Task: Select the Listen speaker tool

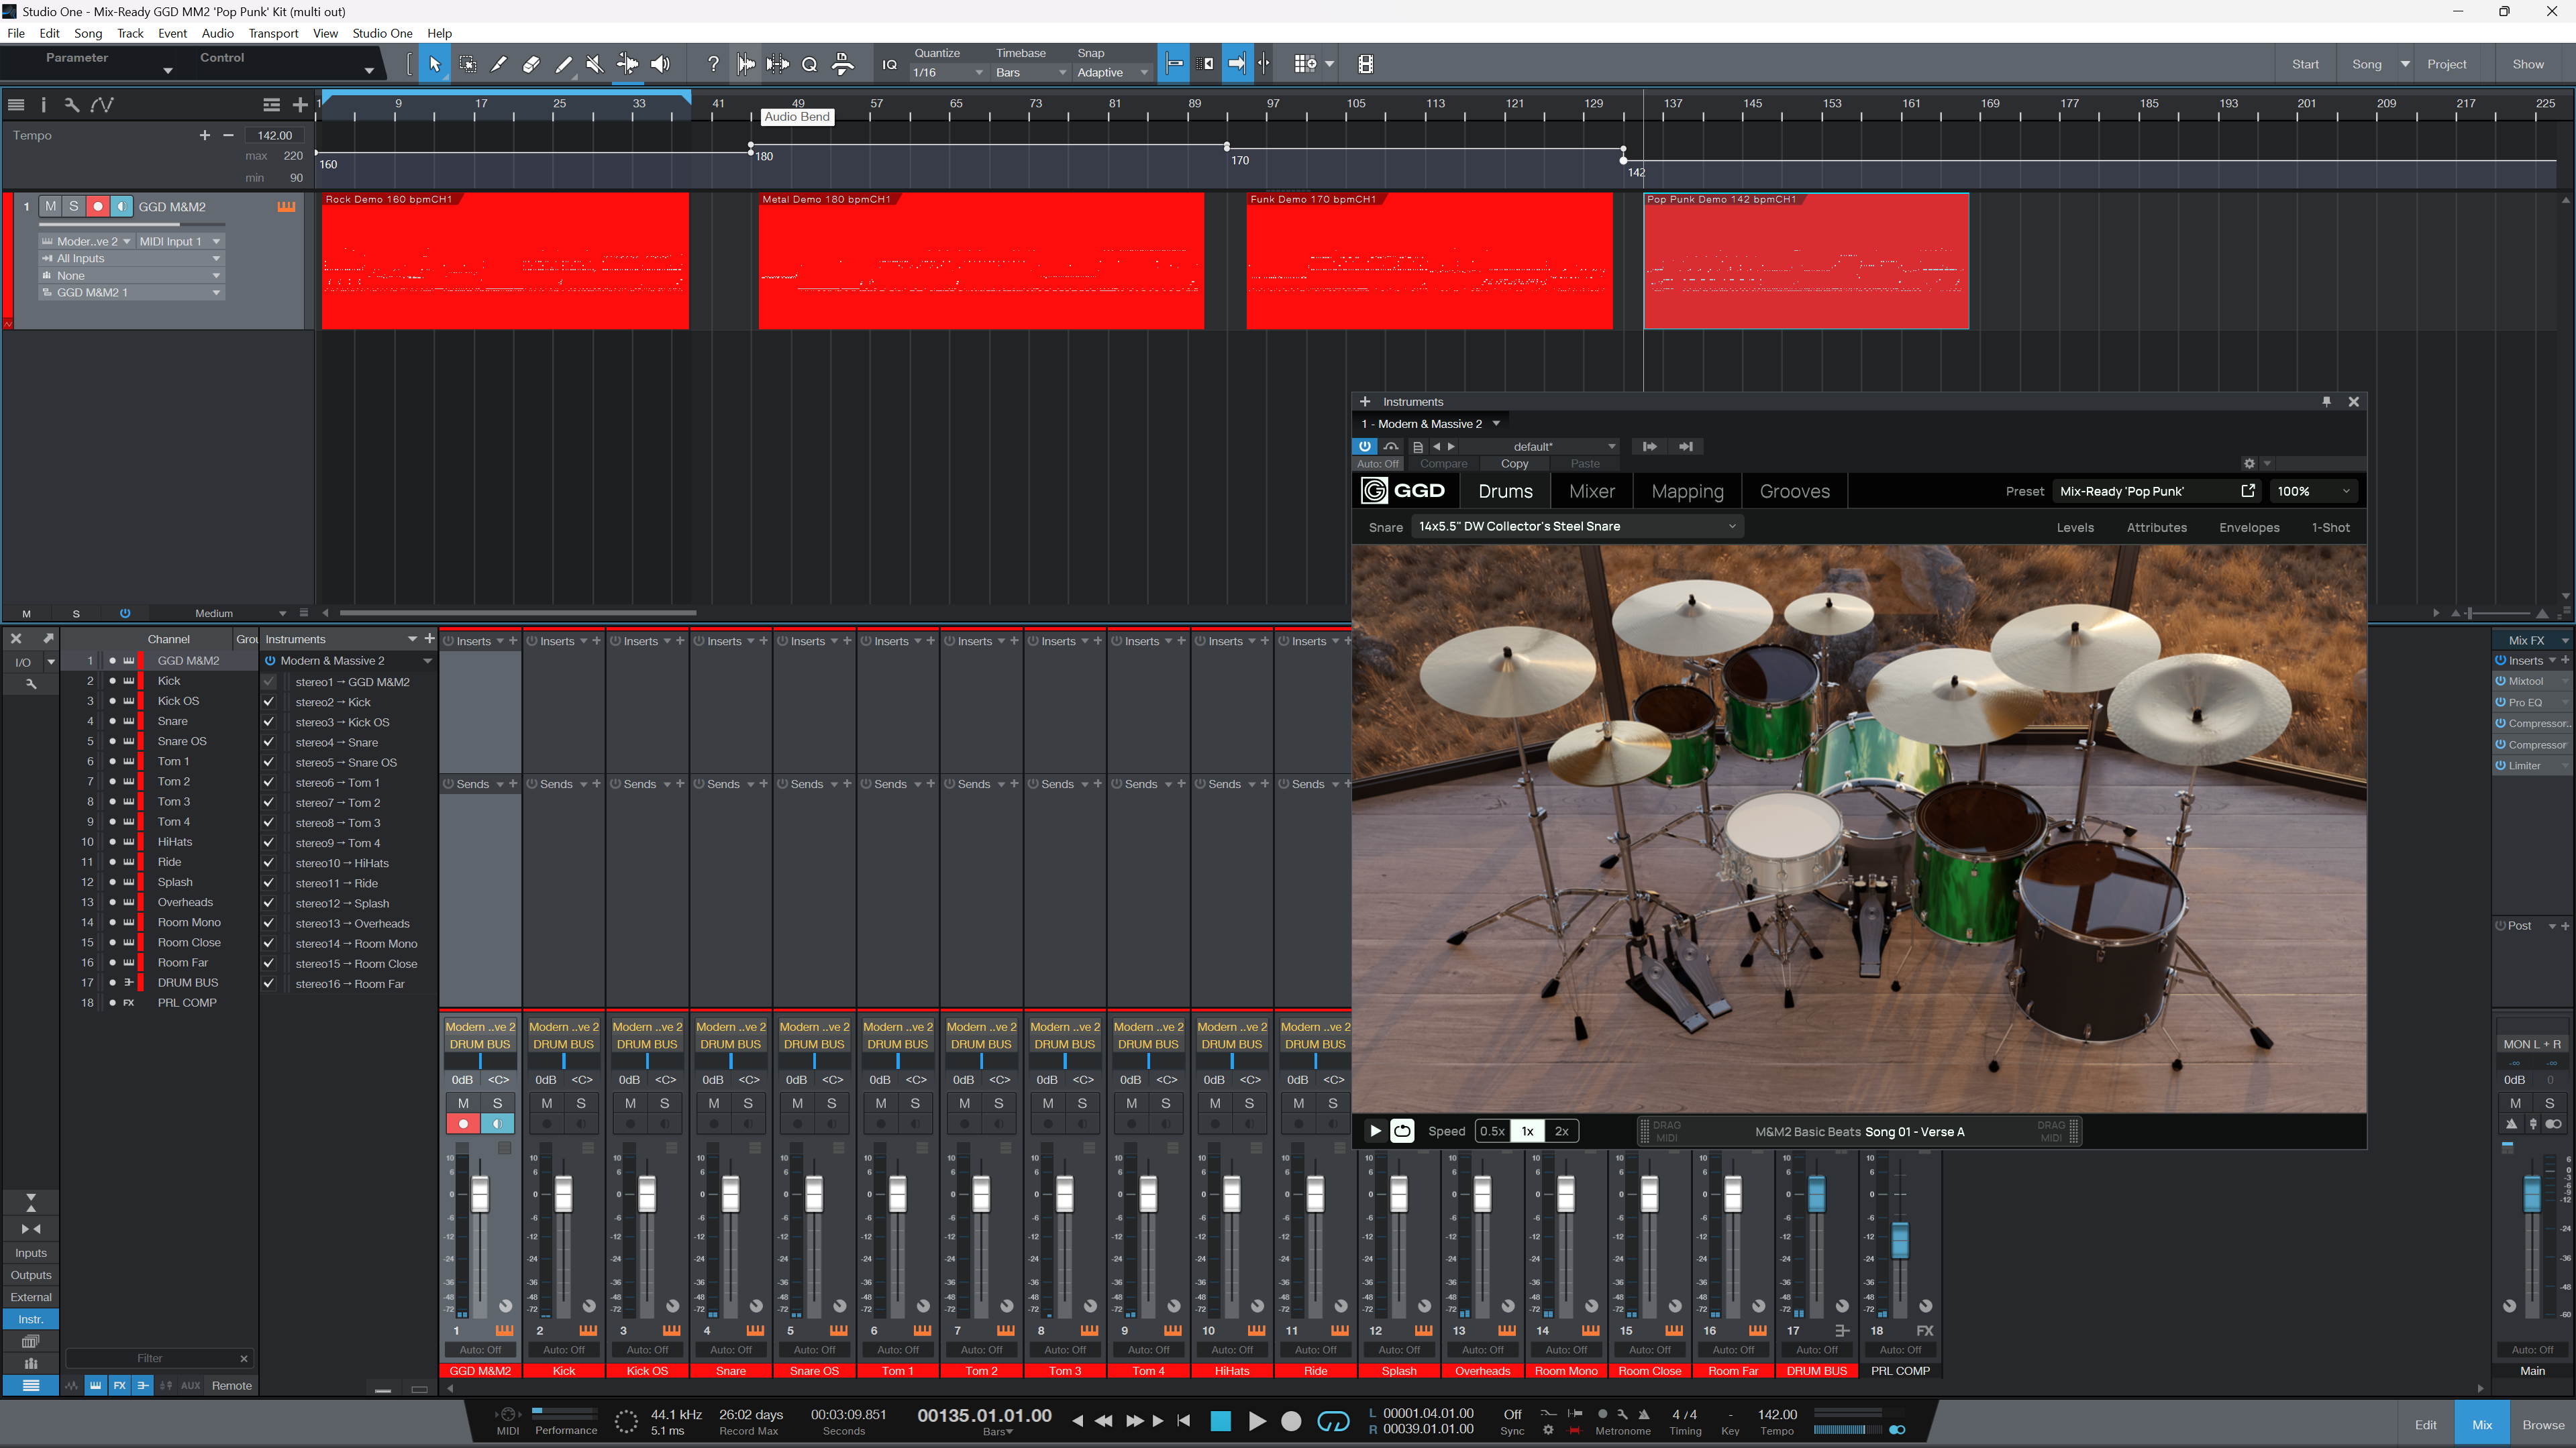Action: tap(660, 64)
